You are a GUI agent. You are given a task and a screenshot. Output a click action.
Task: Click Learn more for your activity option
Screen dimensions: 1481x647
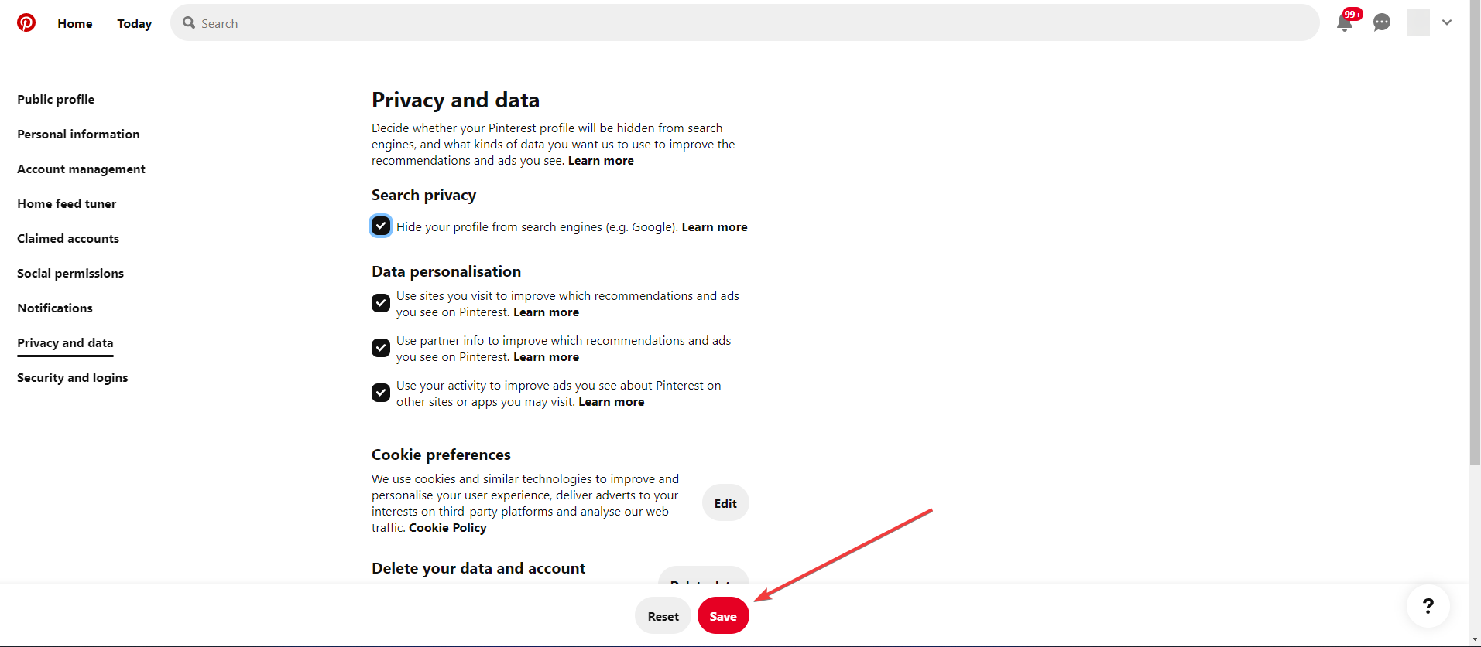[x=611, y=401]
